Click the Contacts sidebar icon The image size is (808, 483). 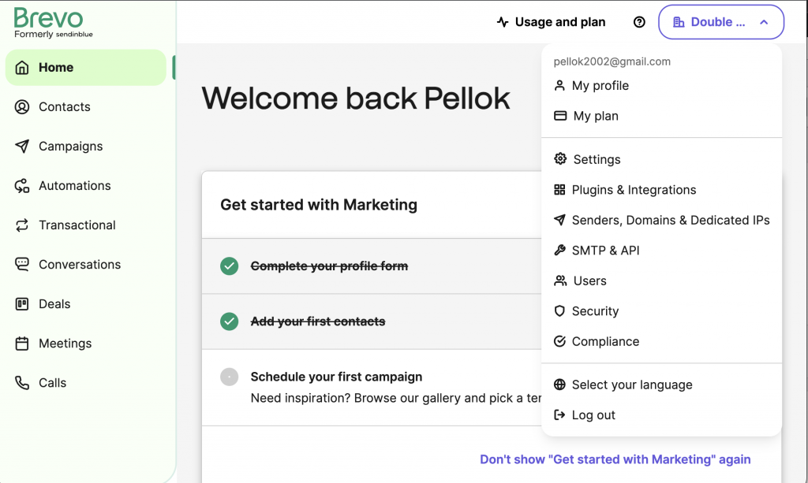click(22, 107)
